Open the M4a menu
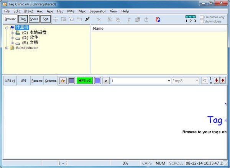This screenshot has height=168, width=230. pyautogui.click(x=71, y=11)
